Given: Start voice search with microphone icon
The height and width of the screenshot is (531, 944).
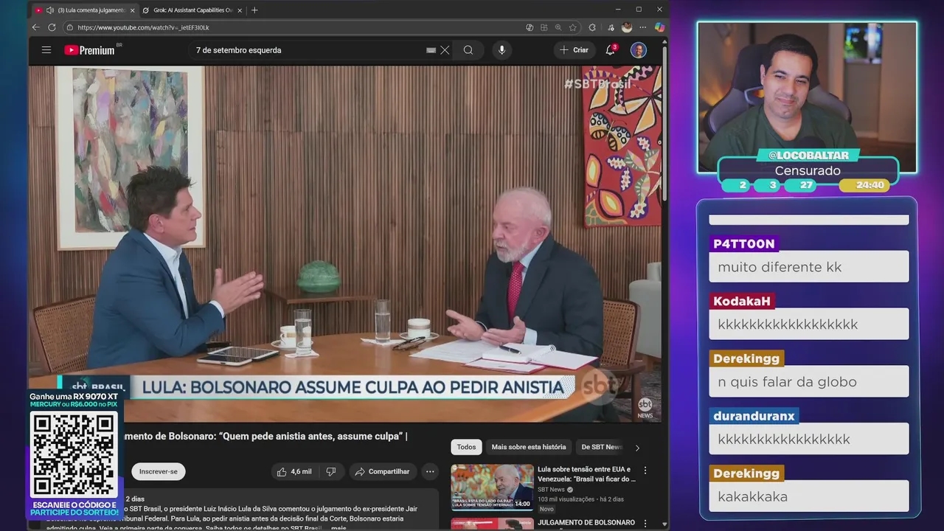Looking at the screenshot, I should (502, 50).
